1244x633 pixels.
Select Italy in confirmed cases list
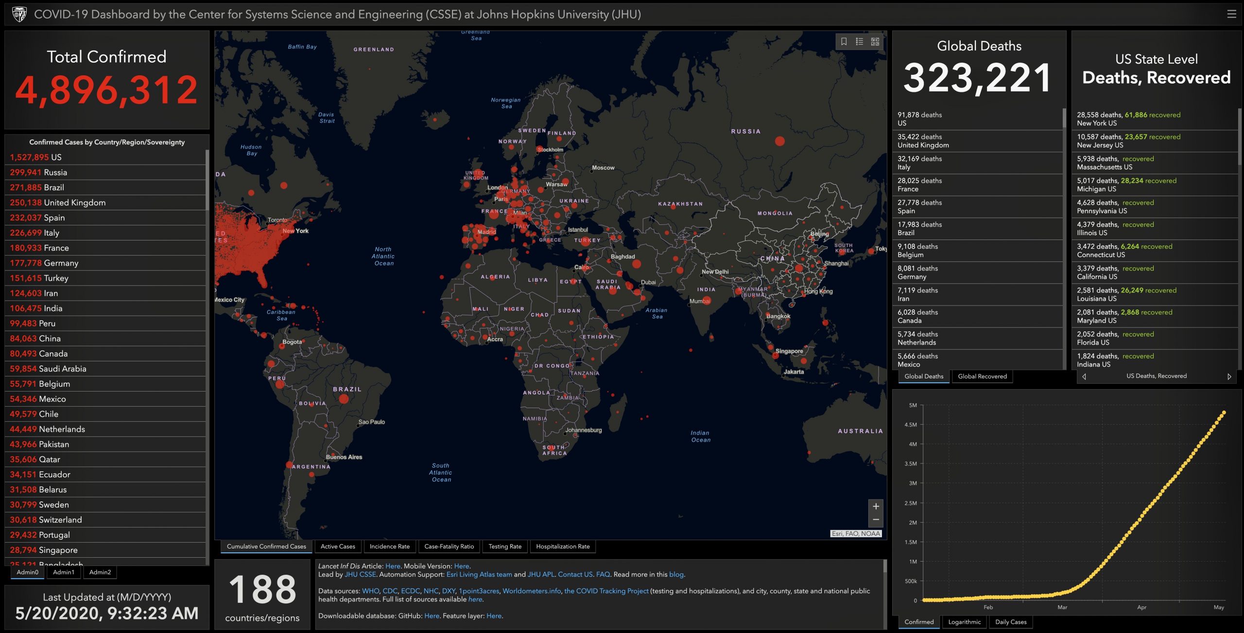pos(105,233)
